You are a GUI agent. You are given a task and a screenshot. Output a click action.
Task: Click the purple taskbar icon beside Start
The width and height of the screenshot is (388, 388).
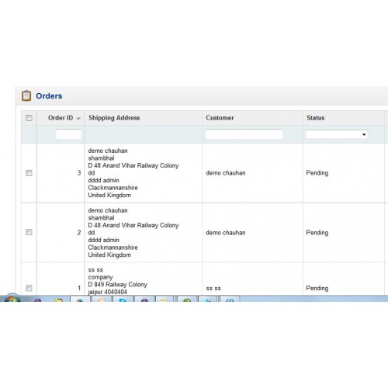click(38, 300)
